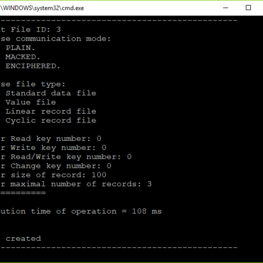Viewport: 263px width, 263px height.
Task: Click the Read key number value 0
Action: click(x=99, y=139)
